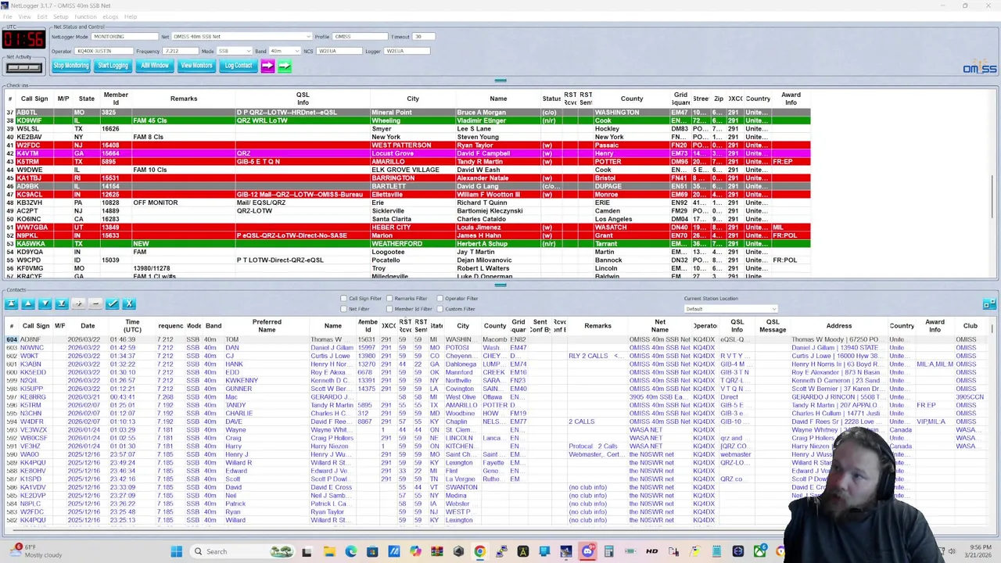Open the File menu
Image resolution: width=1001 pixels, height=563 pixels.
coord(7,16)
